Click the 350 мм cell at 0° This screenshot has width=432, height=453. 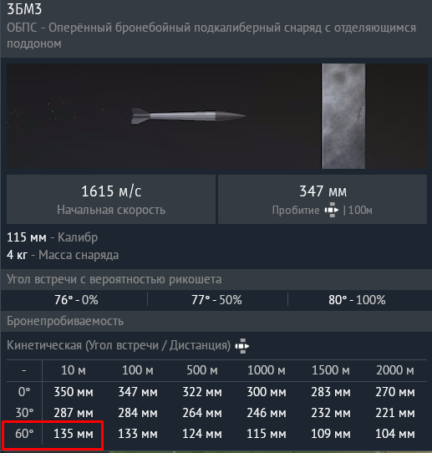[74, 392]
